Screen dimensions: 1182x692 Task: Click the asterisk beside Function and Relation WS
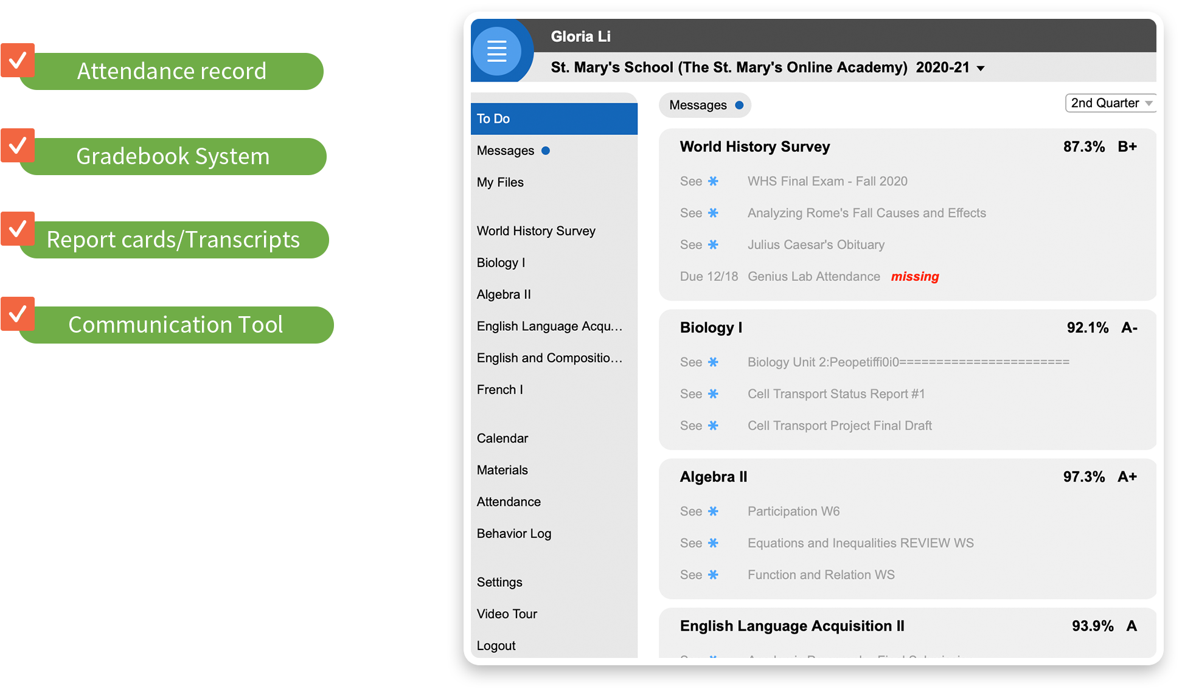click(x=713, y=575)
